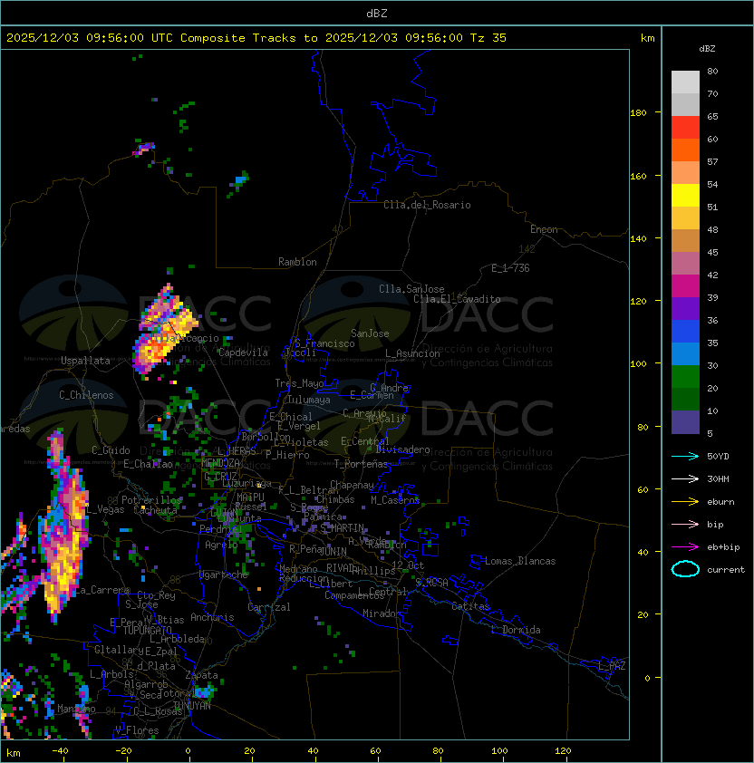
Task: Click the Ramblon label
Action: 297,262
